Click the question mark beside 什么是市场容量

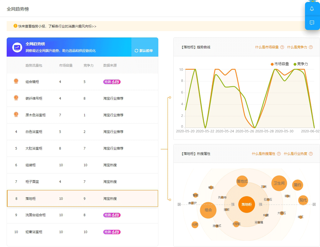point(282,47)
